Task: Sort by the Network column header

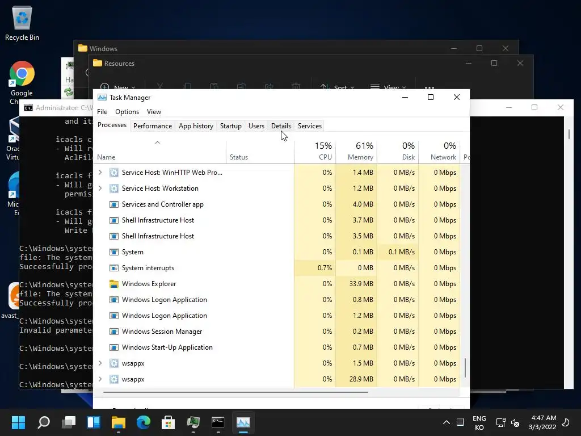Action: click(440, 151)
